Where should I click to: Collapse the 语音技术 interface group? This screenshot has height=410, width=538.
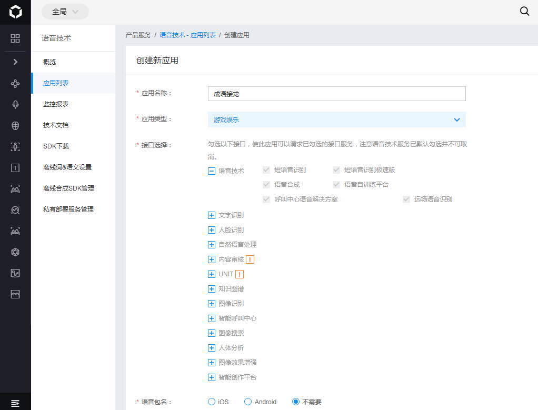[212, 171]
